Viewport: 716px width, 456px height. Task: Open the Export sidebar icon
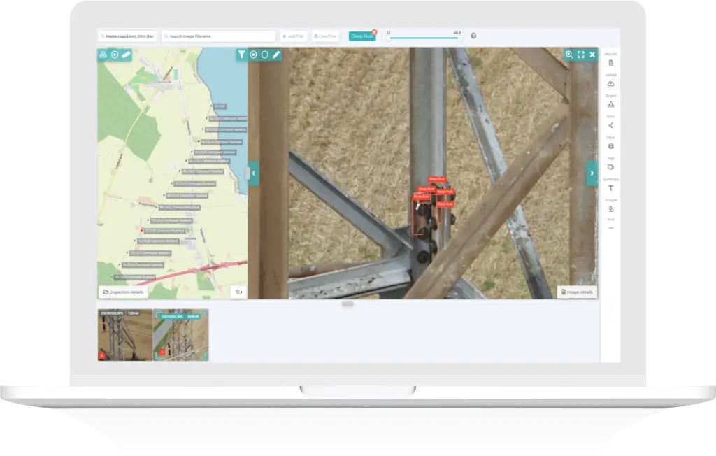point(611,105)
